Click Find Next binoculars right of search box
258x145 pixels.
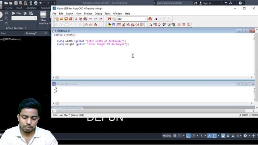click(150, 19)
